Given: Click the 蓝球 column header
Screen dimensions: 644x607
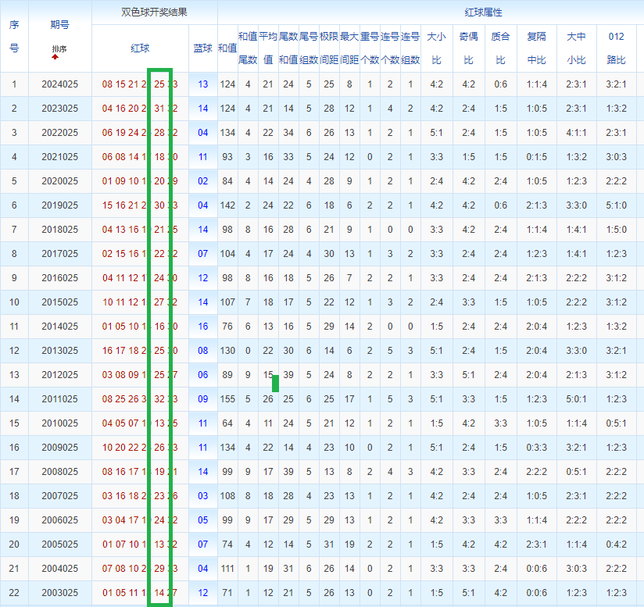Looking at the screenshot, I should click(x=202, y=48).
